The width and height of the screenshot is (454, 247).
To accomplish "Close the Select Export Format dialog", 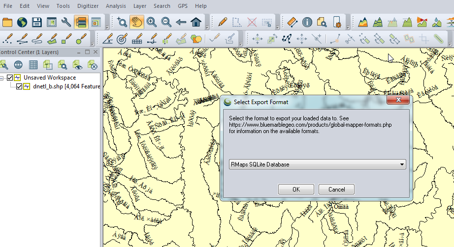I will click(398, 100).
